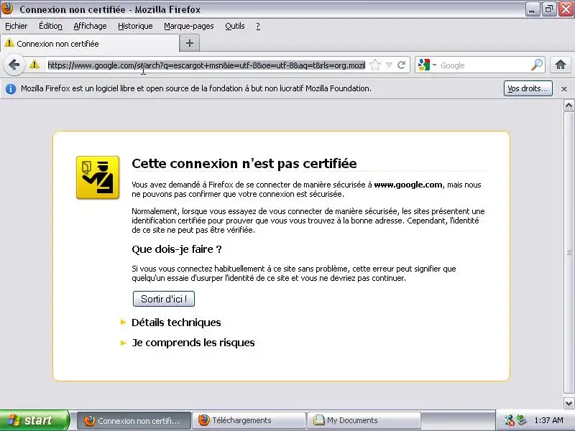The width and height of the screenshot is (575, 431).
Task: Click the Firefox icon in title bar
Action: click(x=7, y=9)
